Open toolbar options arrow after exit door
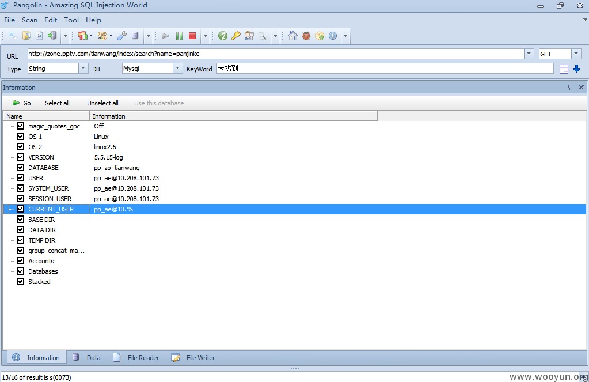Screen dimensions: 589x382 [65, 36]
